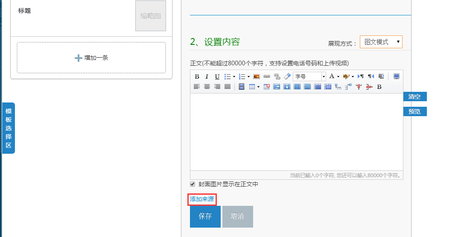Click the horizontal-striped table rows icon
464x237 pixels.
pyautogui.click(x=297, y=87)
